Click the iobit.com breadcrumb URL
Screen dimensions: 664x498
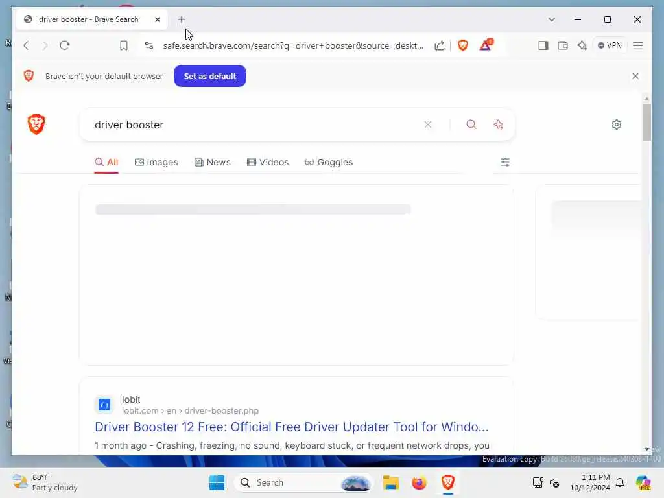coord(190,410)
